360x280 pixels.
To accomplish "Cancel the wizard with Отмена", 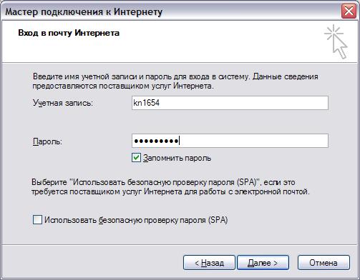I will 323,263.
